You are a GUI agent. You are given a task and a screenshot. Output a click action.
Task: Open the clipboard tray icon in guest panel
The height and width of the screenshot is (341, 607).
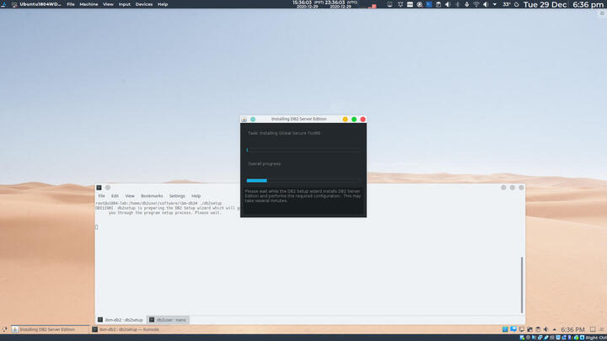538,329
